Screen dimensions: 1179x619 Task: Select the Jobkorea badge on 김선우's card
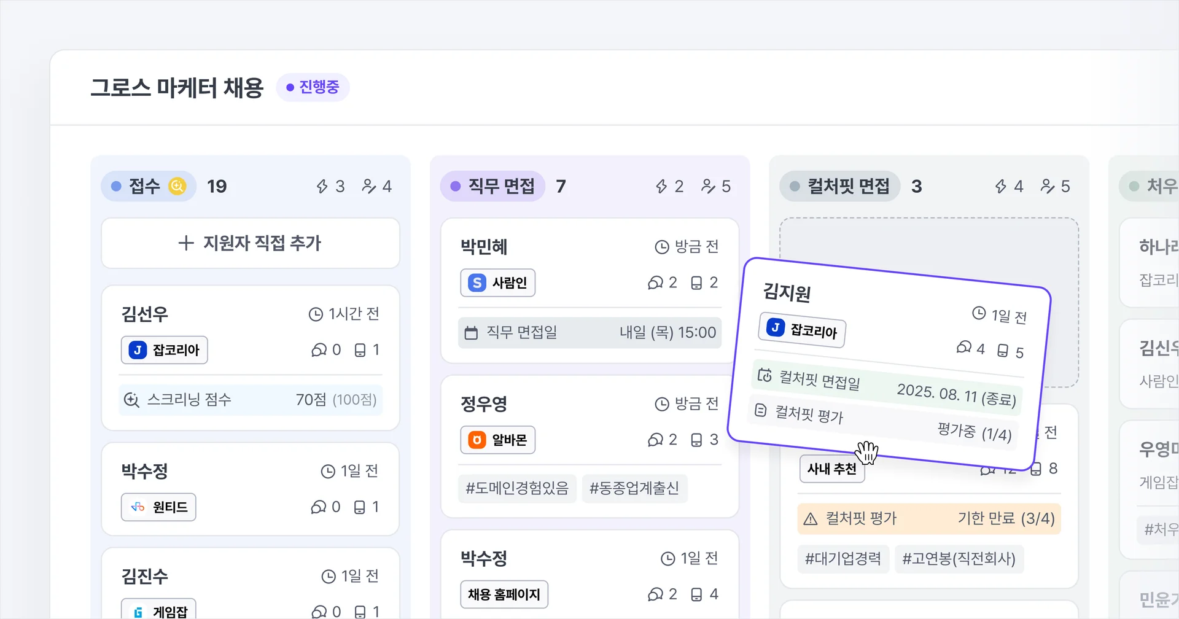pyautogui.click(x=164, y=350)
